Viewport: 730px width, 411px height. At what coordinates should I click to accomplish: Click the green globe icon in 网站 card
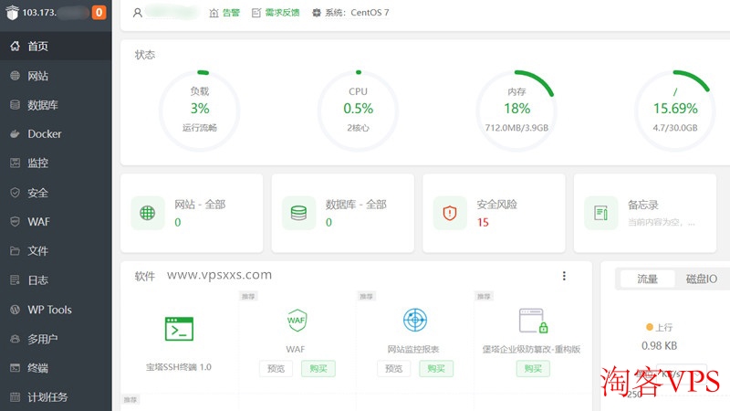tap(148, 213)
